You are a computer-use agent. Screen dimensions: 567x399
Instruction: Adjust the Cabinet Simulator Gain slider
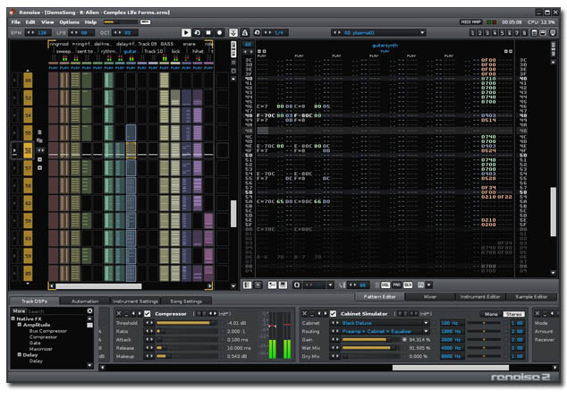[370, 340]
